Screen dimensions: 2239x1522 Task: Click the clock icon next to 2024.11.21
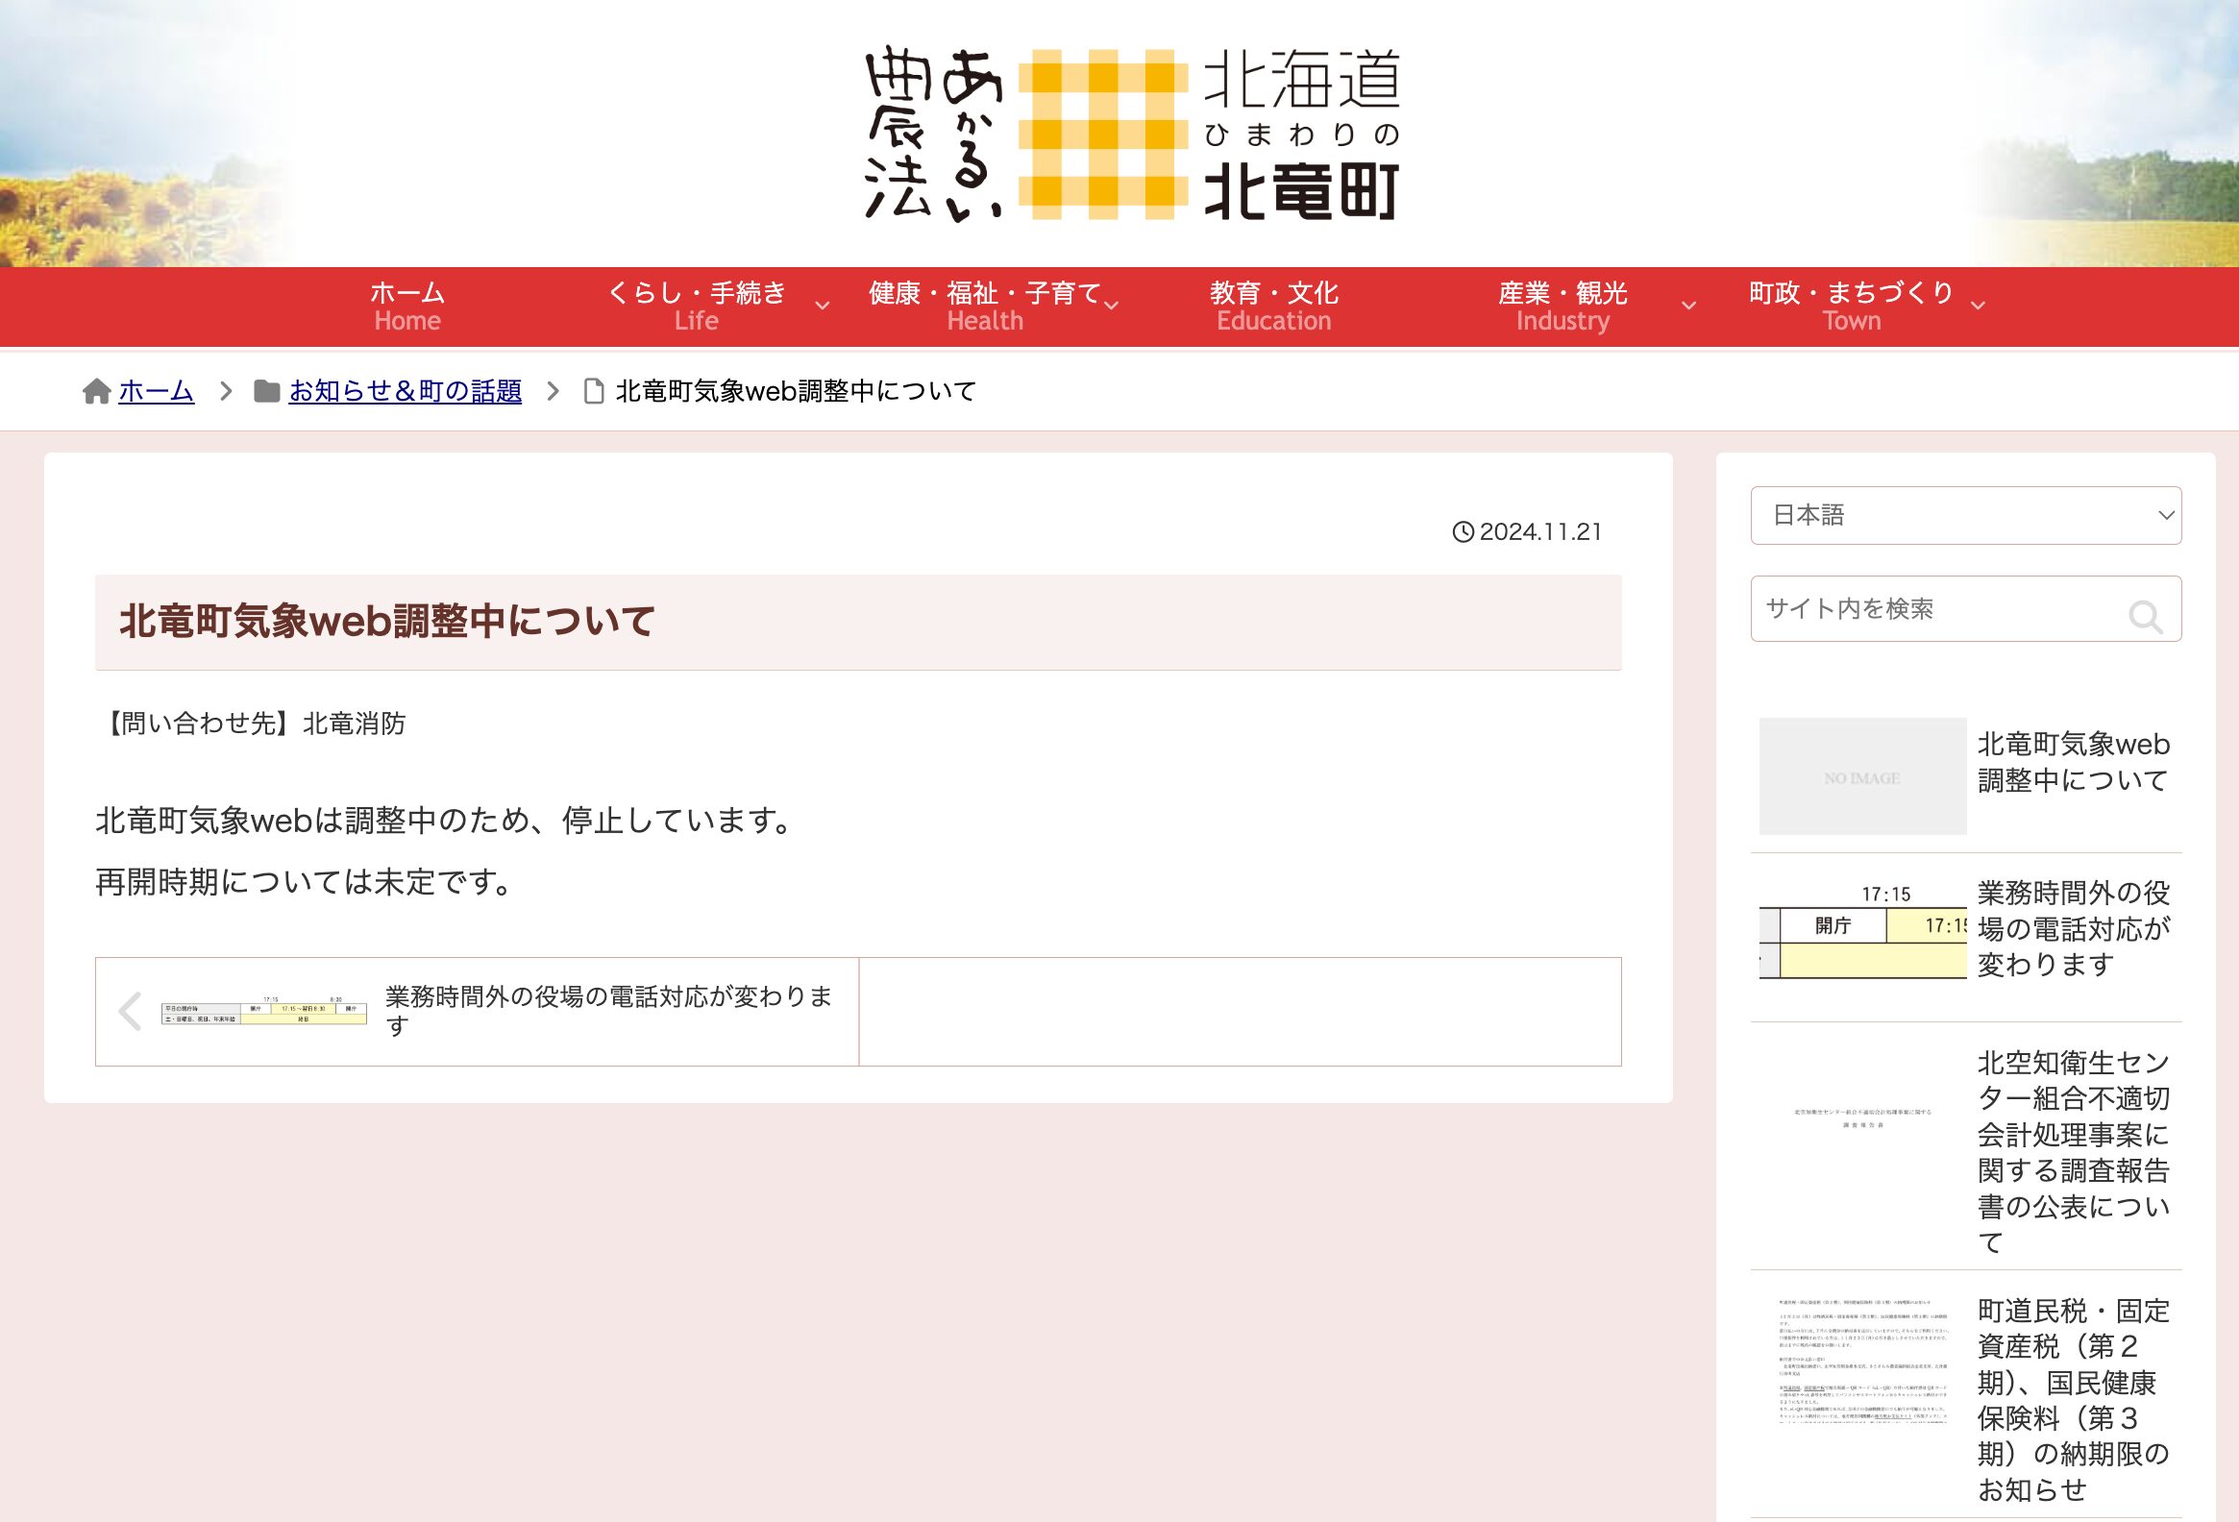[x=1464, y=530]
